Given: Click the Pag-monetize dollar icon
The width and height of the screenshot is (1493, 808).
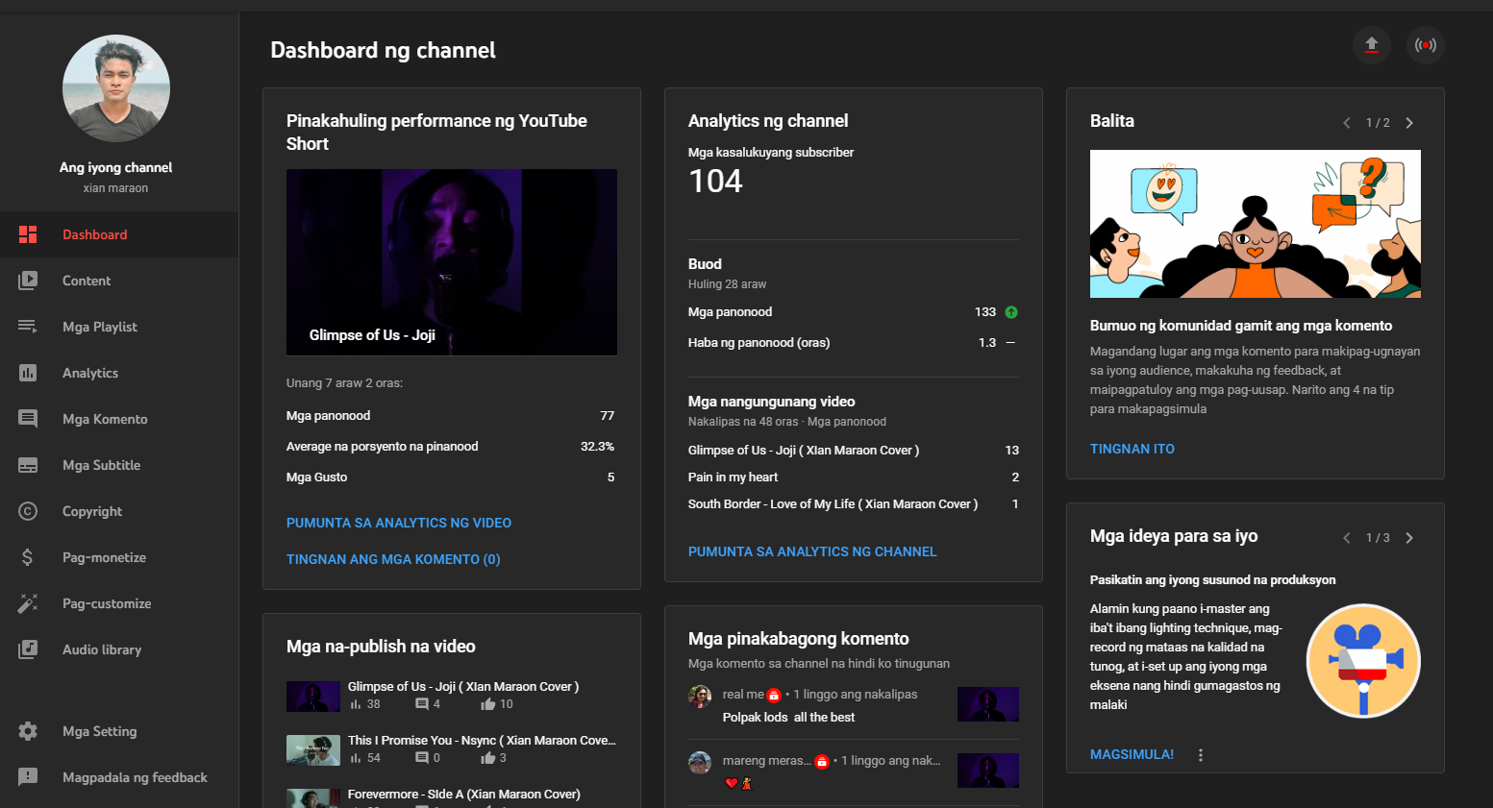Looking at the screenshot, I should click(28, 557).
